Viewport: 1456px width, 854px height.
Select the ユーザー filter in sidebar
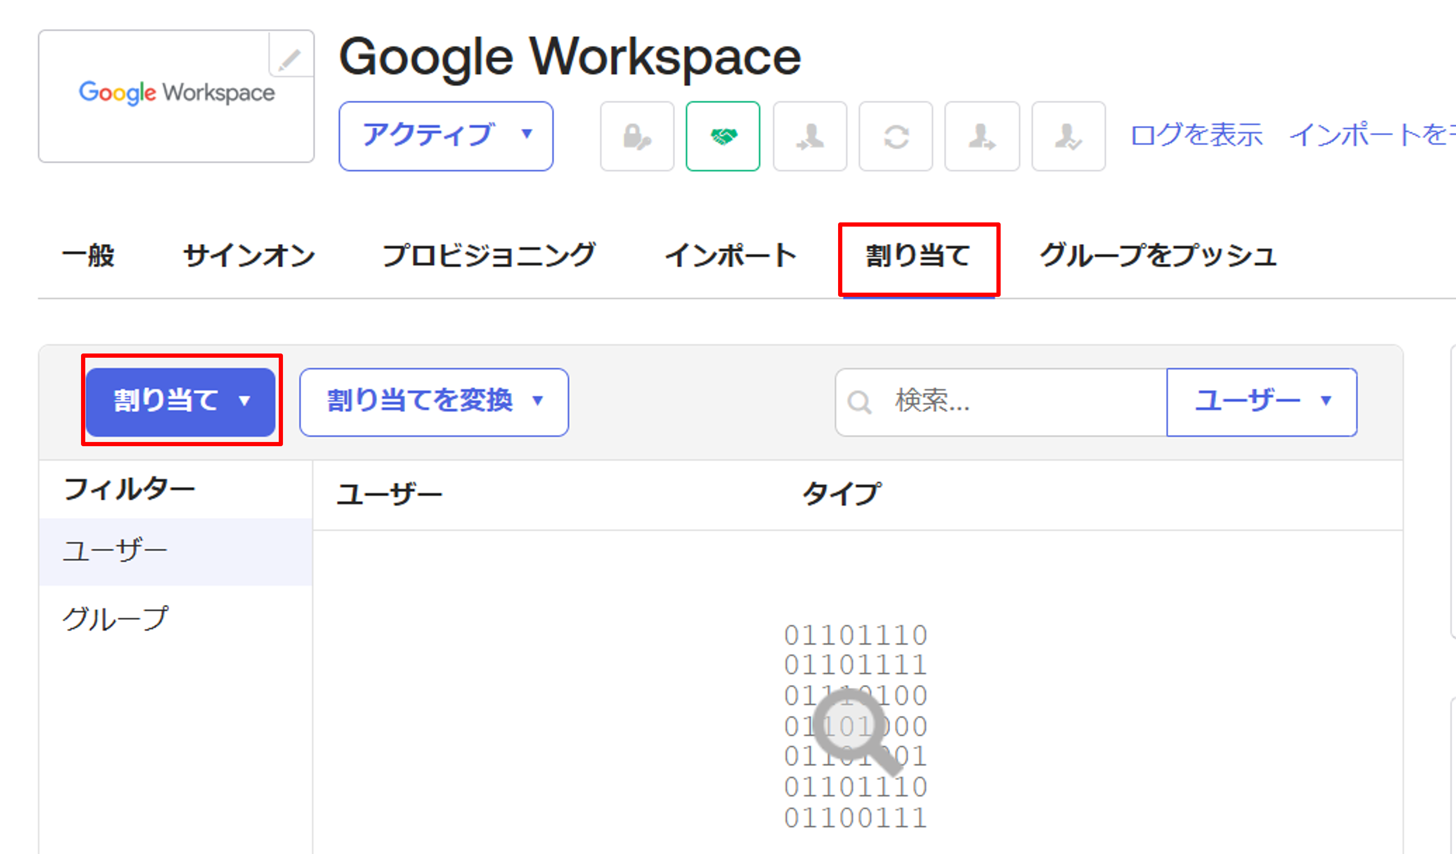(x=176, y=552)
